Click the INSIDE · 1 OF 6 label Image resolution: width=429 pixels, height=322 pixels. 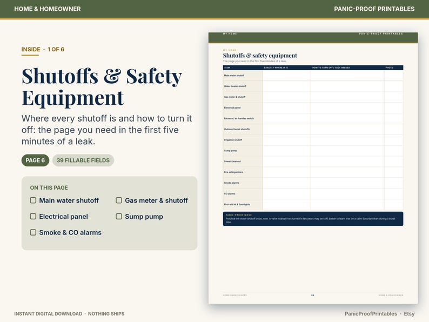click(x=43, y=49)
